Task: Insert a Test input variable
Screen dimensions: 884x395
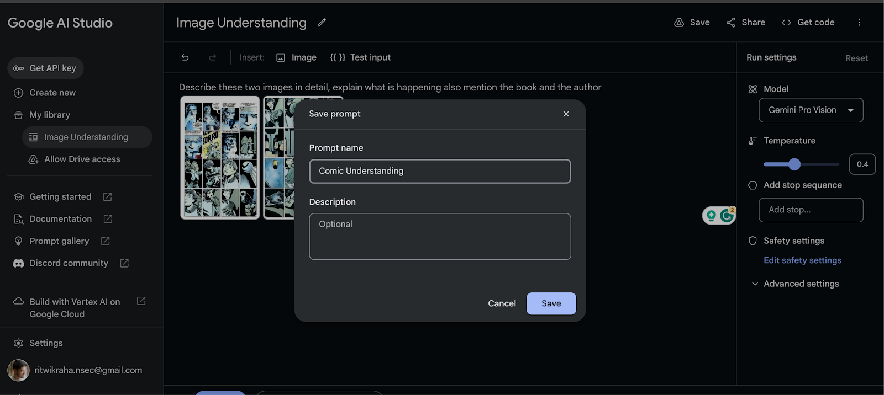Action: point(360,57)
